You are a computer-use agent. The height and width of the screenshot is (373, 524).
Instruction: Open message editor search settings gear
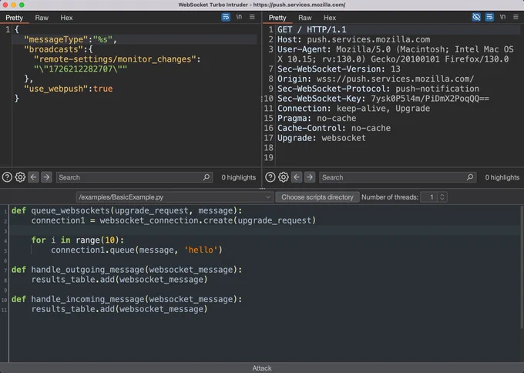pos(20,177)
